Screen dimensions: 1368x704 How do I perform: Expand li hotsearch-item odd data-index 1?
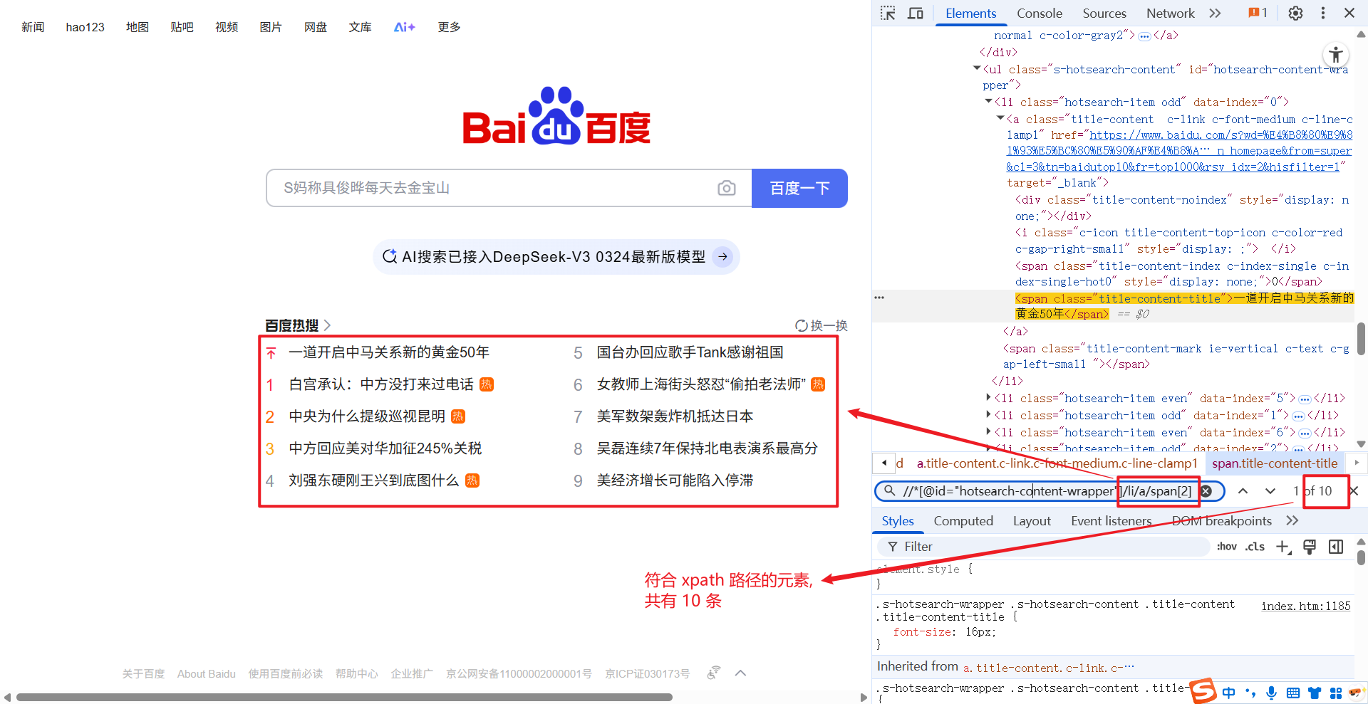tap(989, 414)
